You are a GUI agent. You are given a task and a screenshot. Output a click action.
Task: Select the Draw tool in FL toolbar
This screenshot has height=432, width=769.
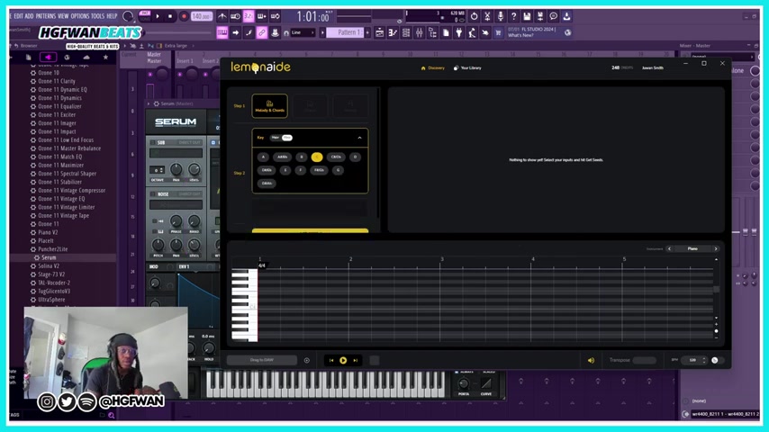tap(249, 33)
